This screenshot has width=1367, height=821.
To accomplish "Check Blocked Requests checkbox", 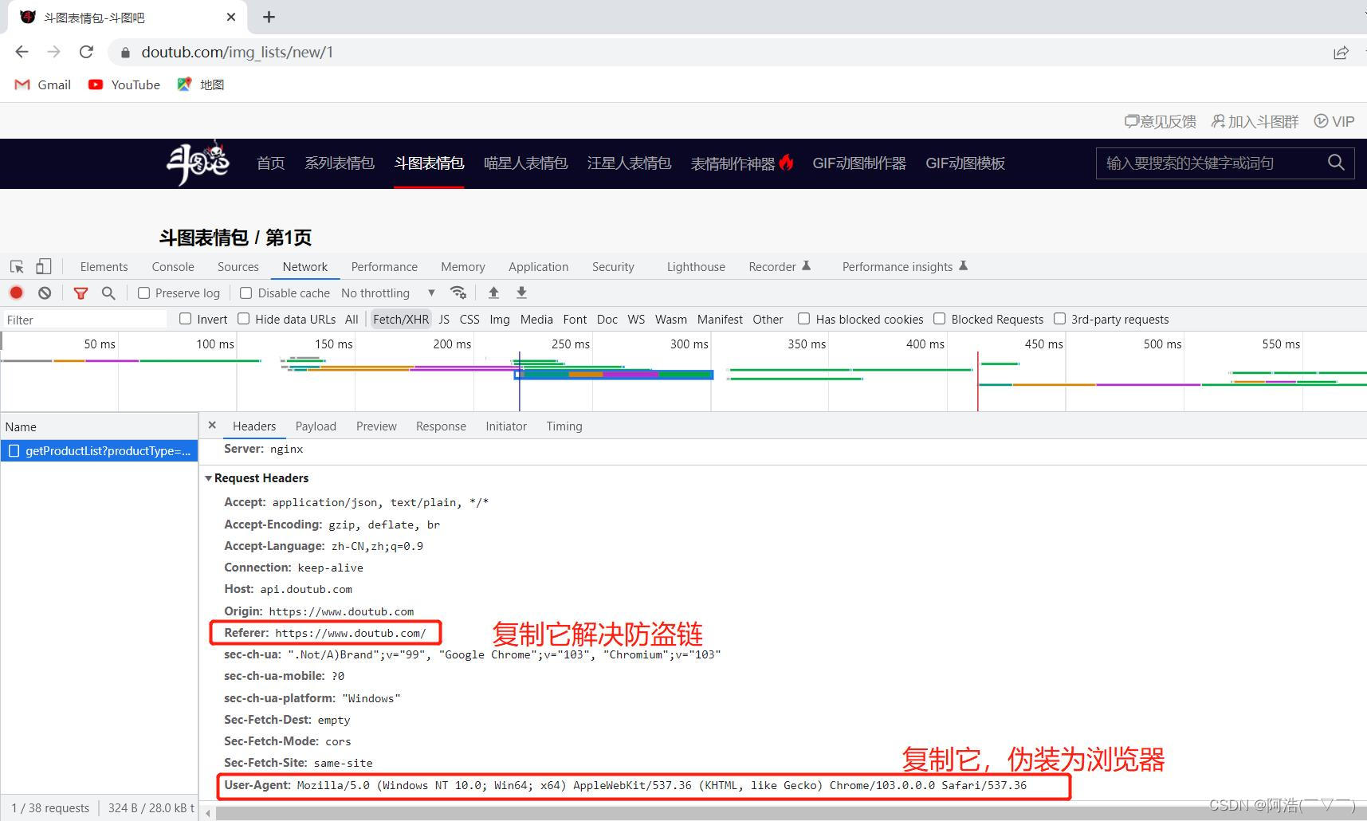I will tap(940, 319).
